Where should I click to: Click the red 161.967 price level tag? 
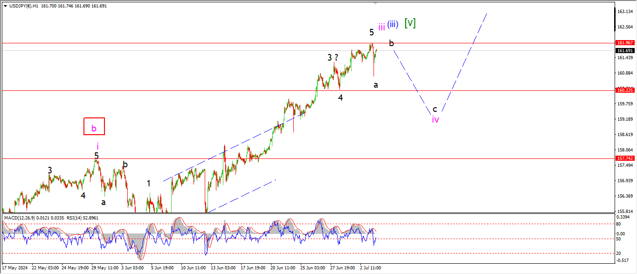click(624, 43)
